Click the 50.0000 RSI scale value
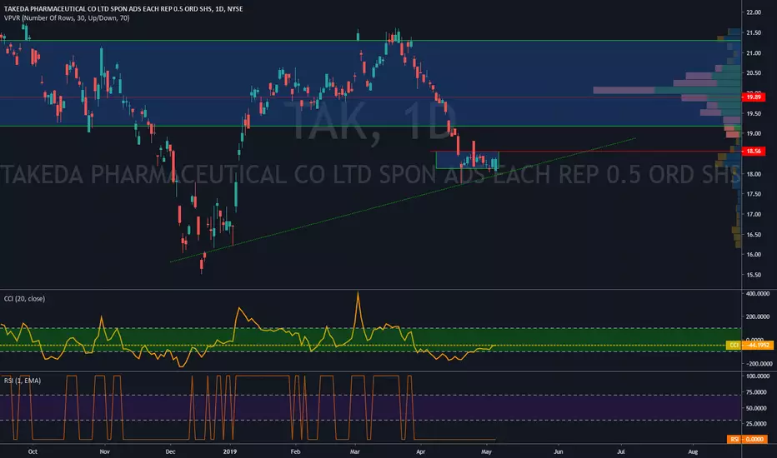The width and height of the screenshot is (777, 458). 757,409
